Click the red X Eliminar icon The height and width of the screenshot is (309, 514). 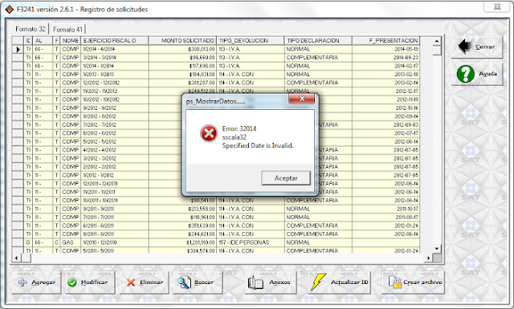click(x=131, y=283)
